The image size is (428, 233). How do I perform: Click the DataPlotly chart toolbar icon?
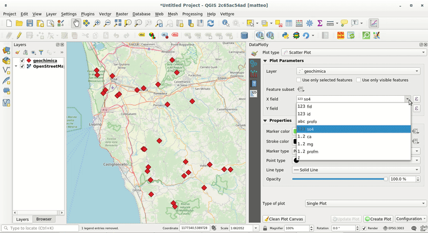coord(373,24)
